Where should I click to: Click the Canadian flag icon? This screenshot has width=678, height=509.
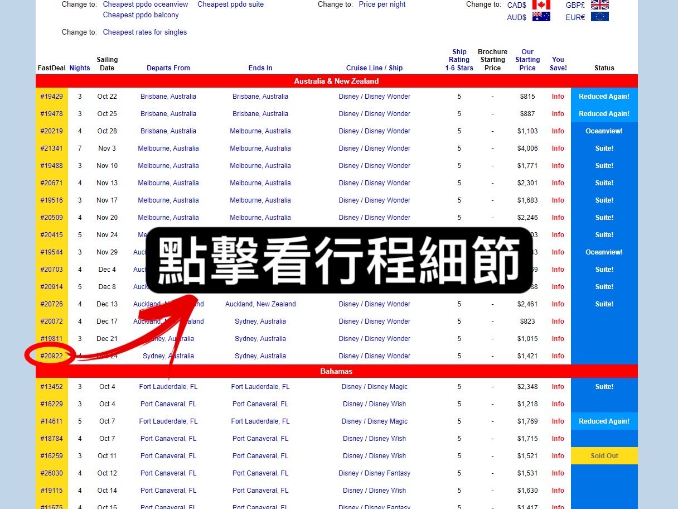pyautogui.click(x=541, y=4)
